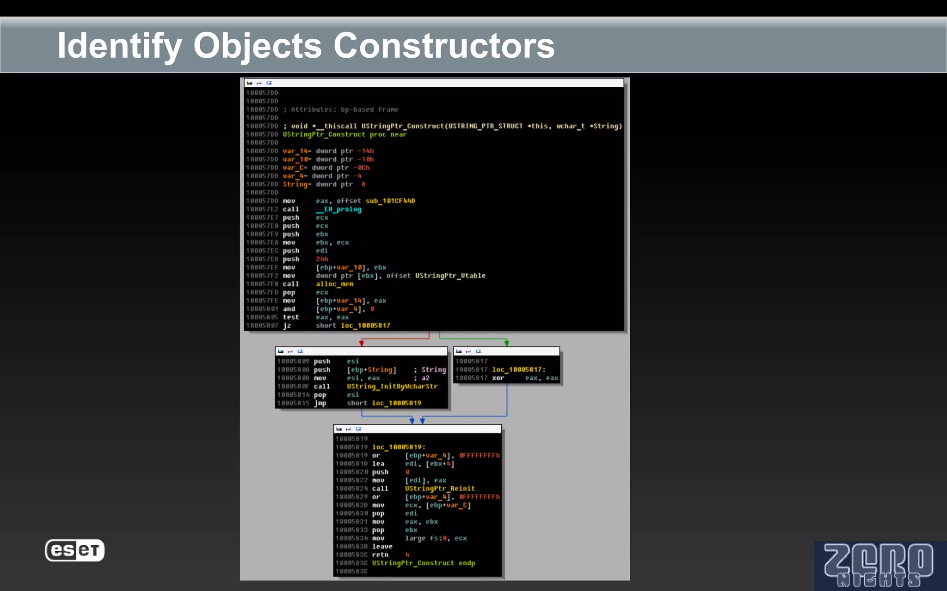
Task: Click the color palette icon in the 10005809 node header
Action: coord(281,351)
